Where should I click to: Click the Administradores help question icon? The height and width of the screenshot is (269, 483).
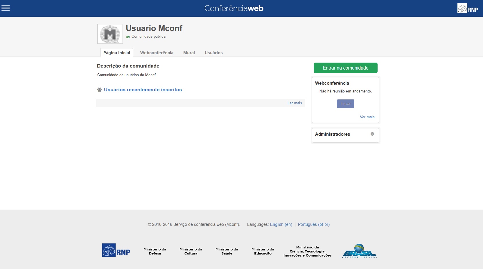[372, 134]
